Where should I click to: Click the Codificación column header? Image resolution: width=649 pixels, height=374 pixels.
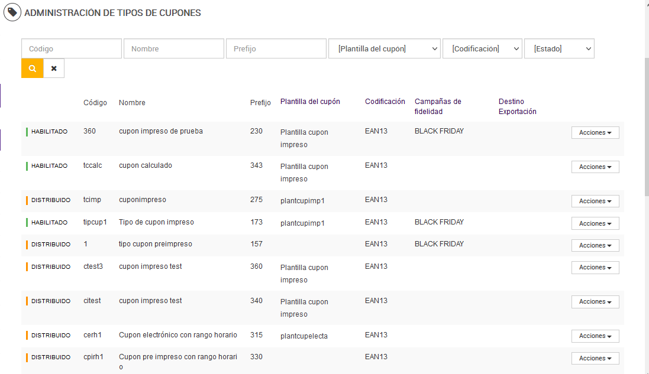pyautogui.click(x=385, y=102)
